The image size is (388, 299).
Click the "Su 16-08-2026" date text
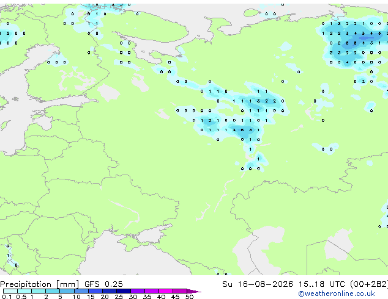(x=258, y=284)
